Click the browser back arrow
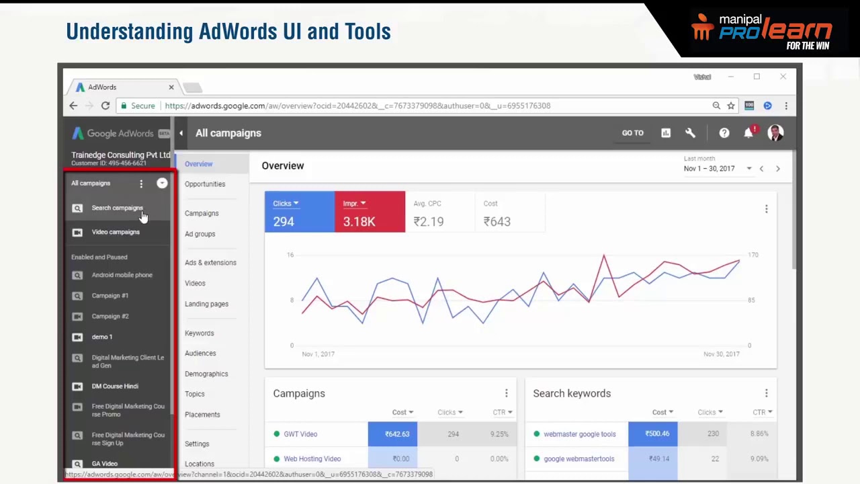This screenshot has height=484, width=860. (x=73, y=106)
